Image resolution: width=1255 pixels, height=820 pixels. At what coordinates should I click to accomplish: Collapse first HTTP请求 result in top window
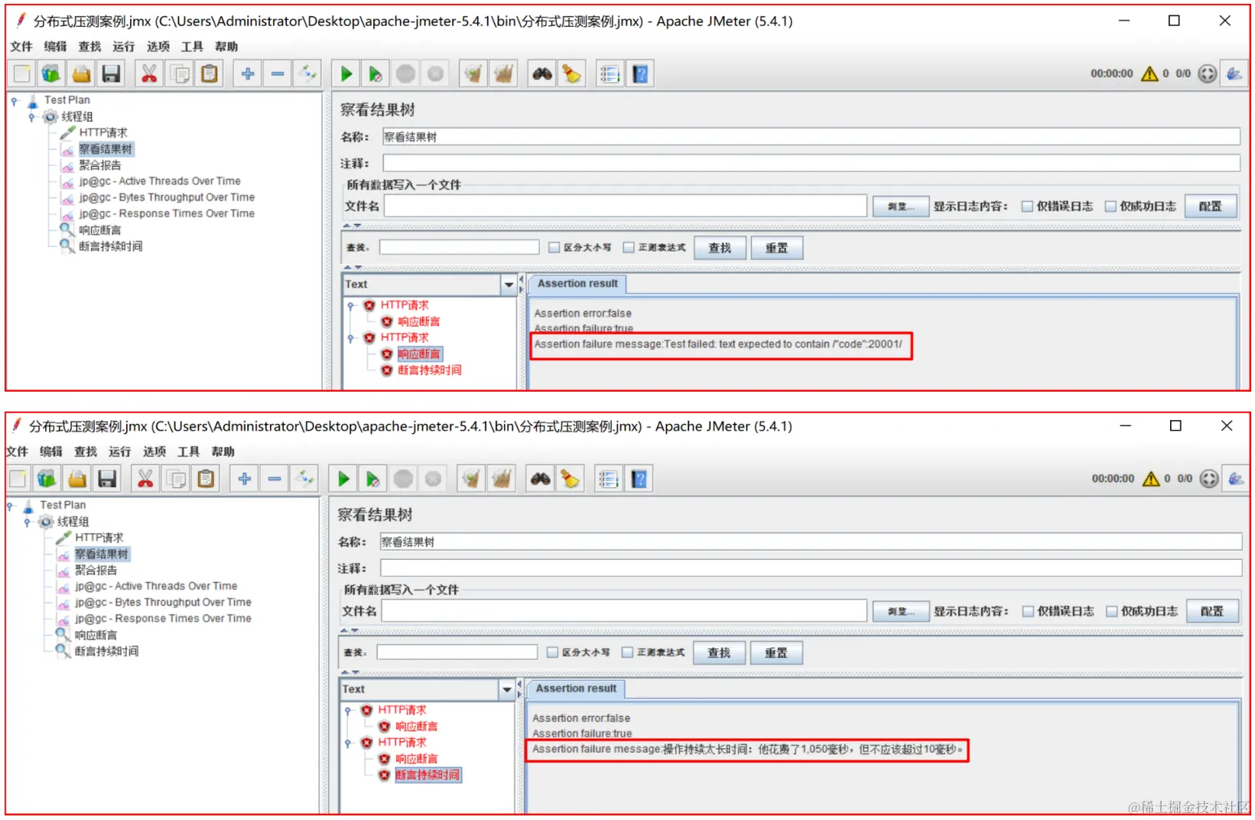(x=350, y=305)
